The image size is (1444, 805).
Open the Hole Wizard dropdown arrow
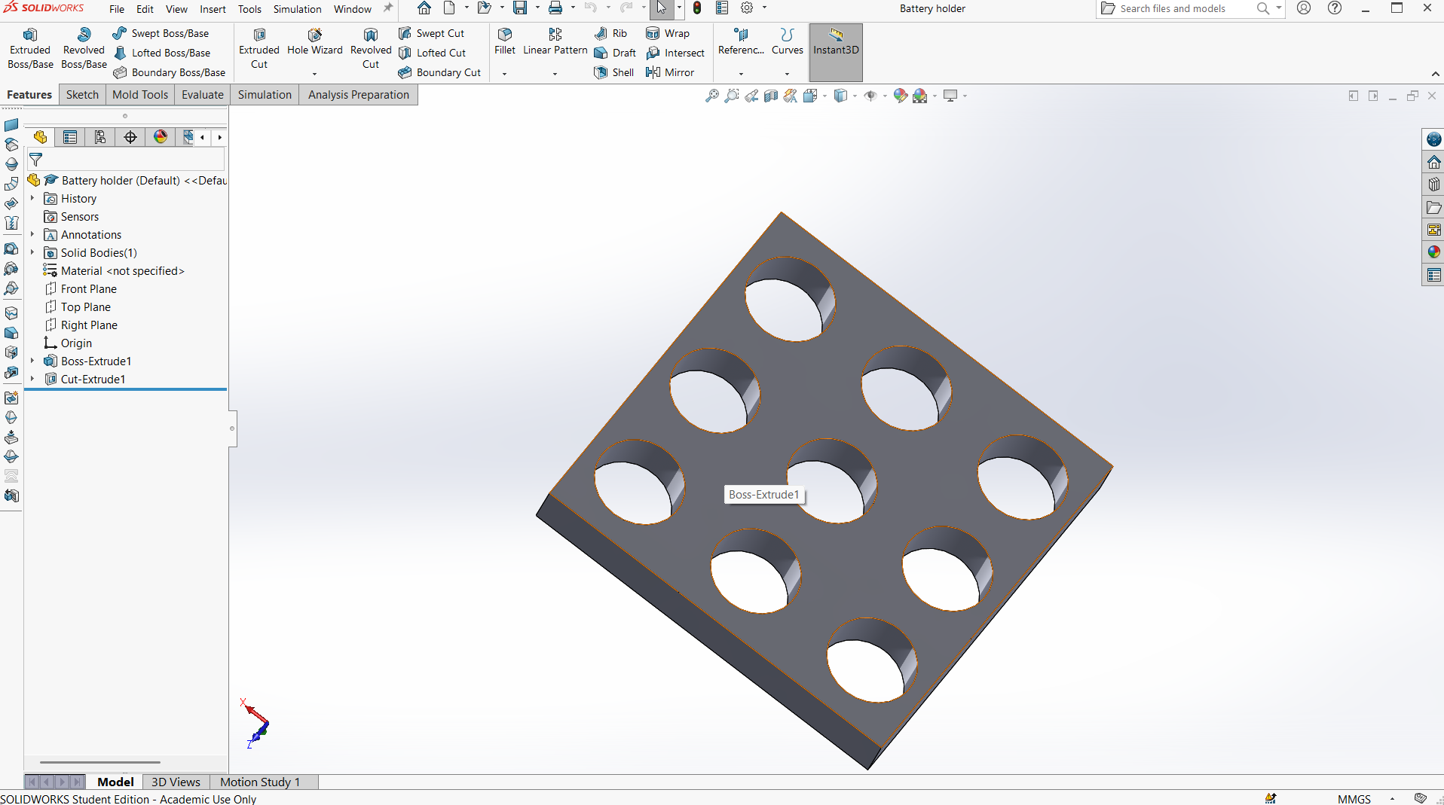click(x=314, y=74)
